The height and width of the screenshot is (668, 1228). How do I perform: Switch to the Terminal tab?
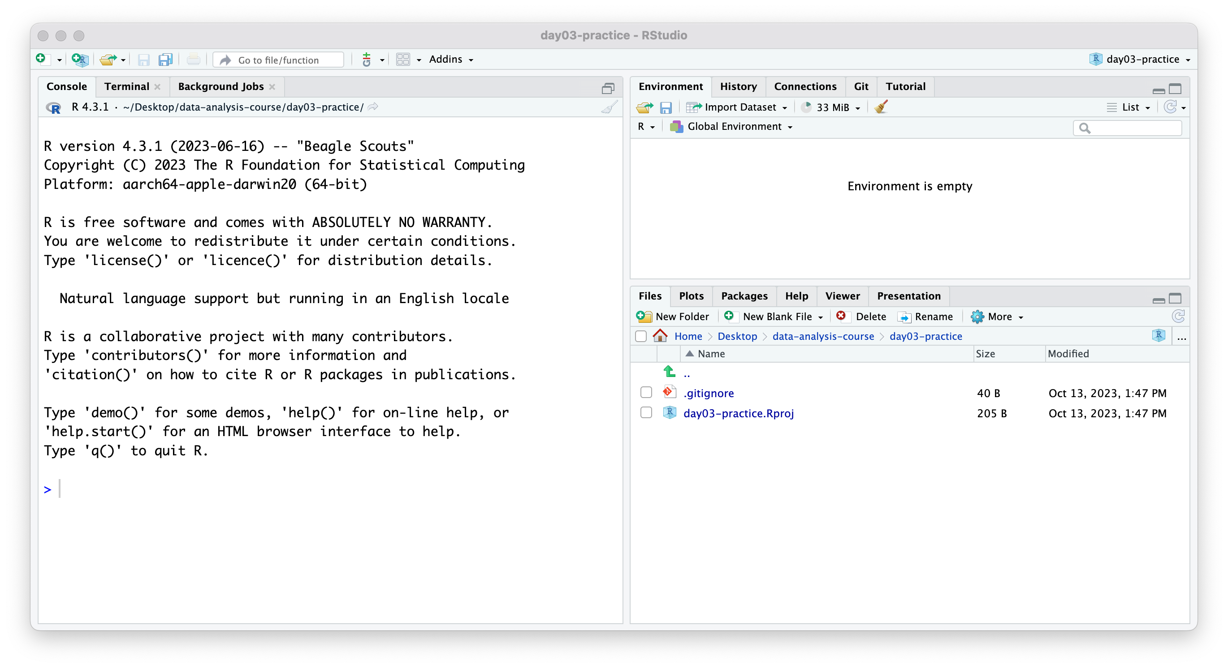[126, 87]
